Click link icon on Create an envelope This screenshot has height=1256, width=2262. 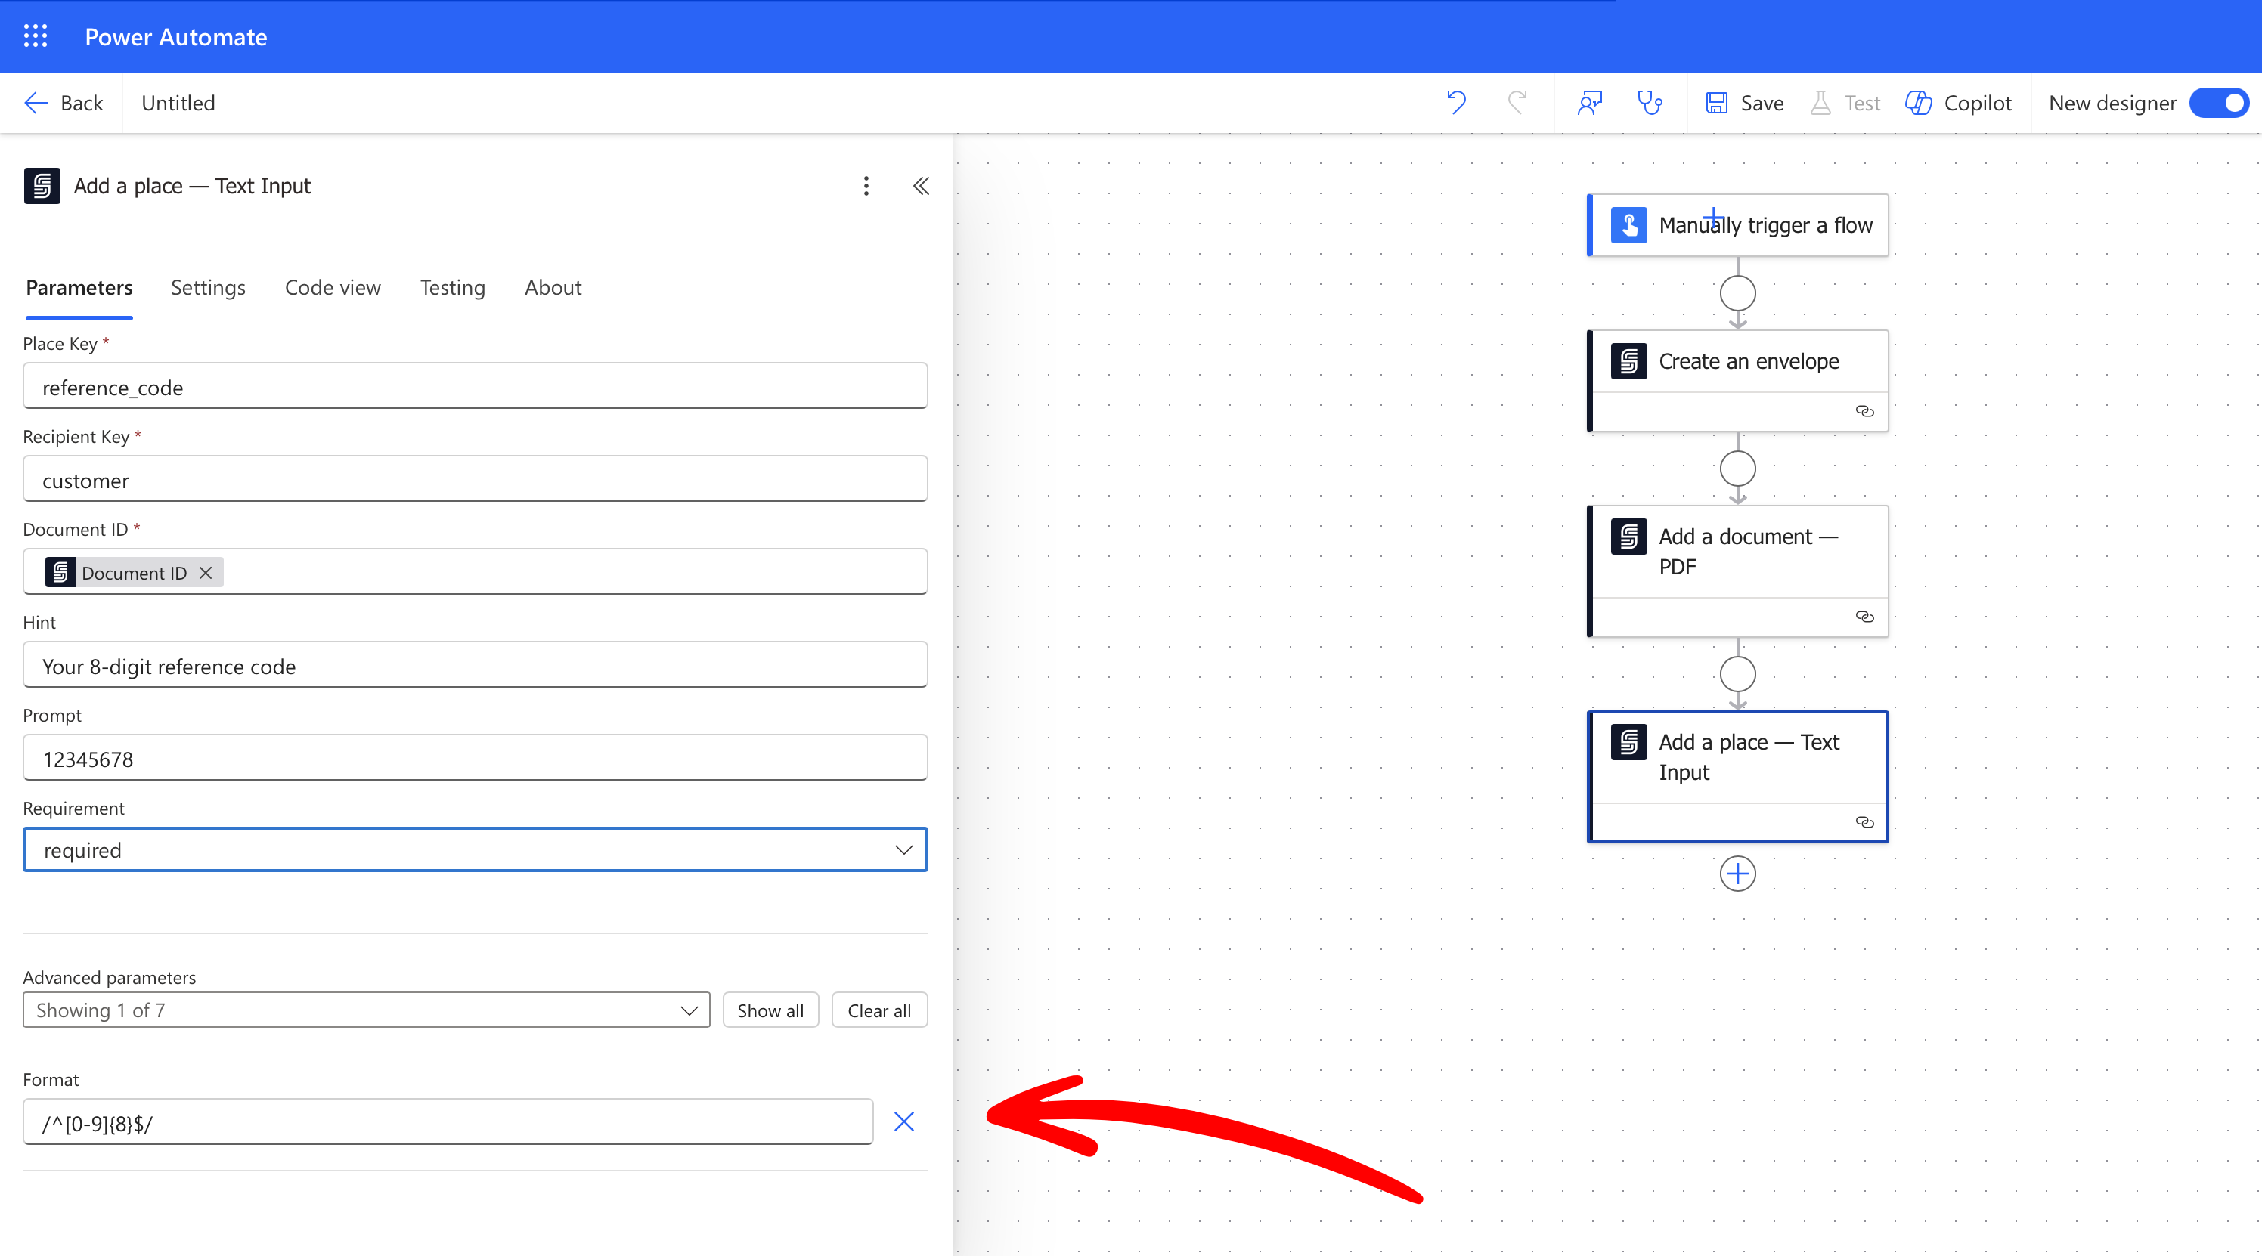(1864, 411)
